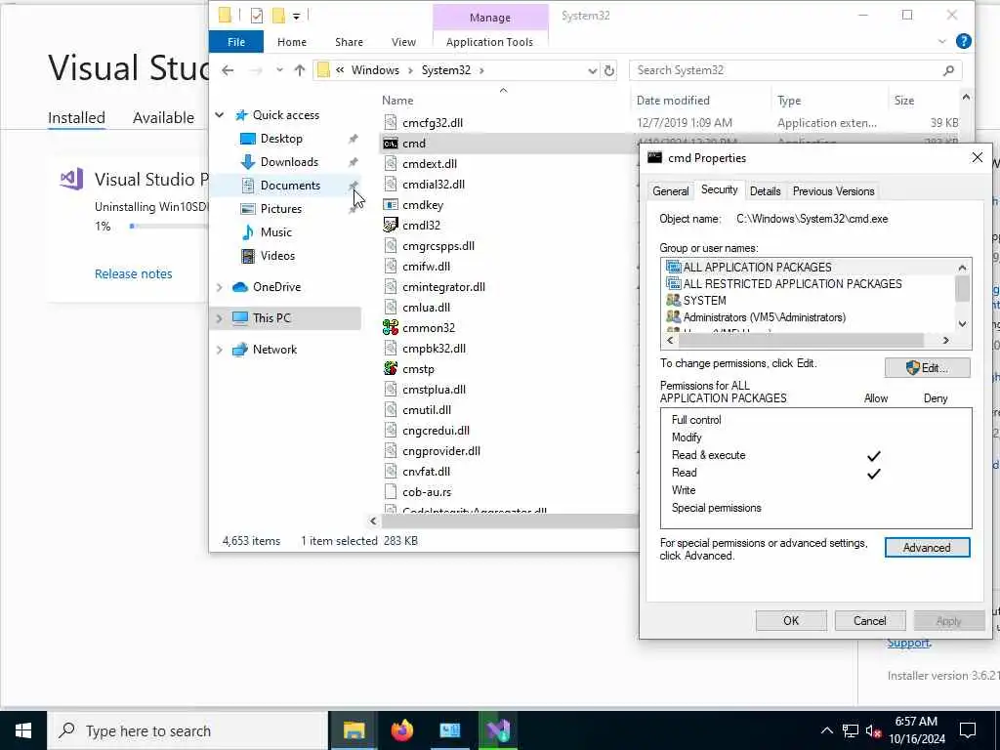Switch to the Home ribbon tab

(x=291, y=42)
